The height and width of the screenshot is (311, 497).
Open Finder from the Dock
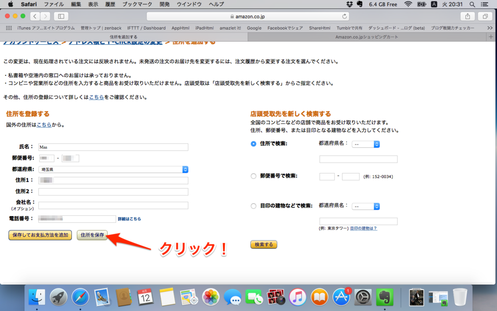(37, 297)
